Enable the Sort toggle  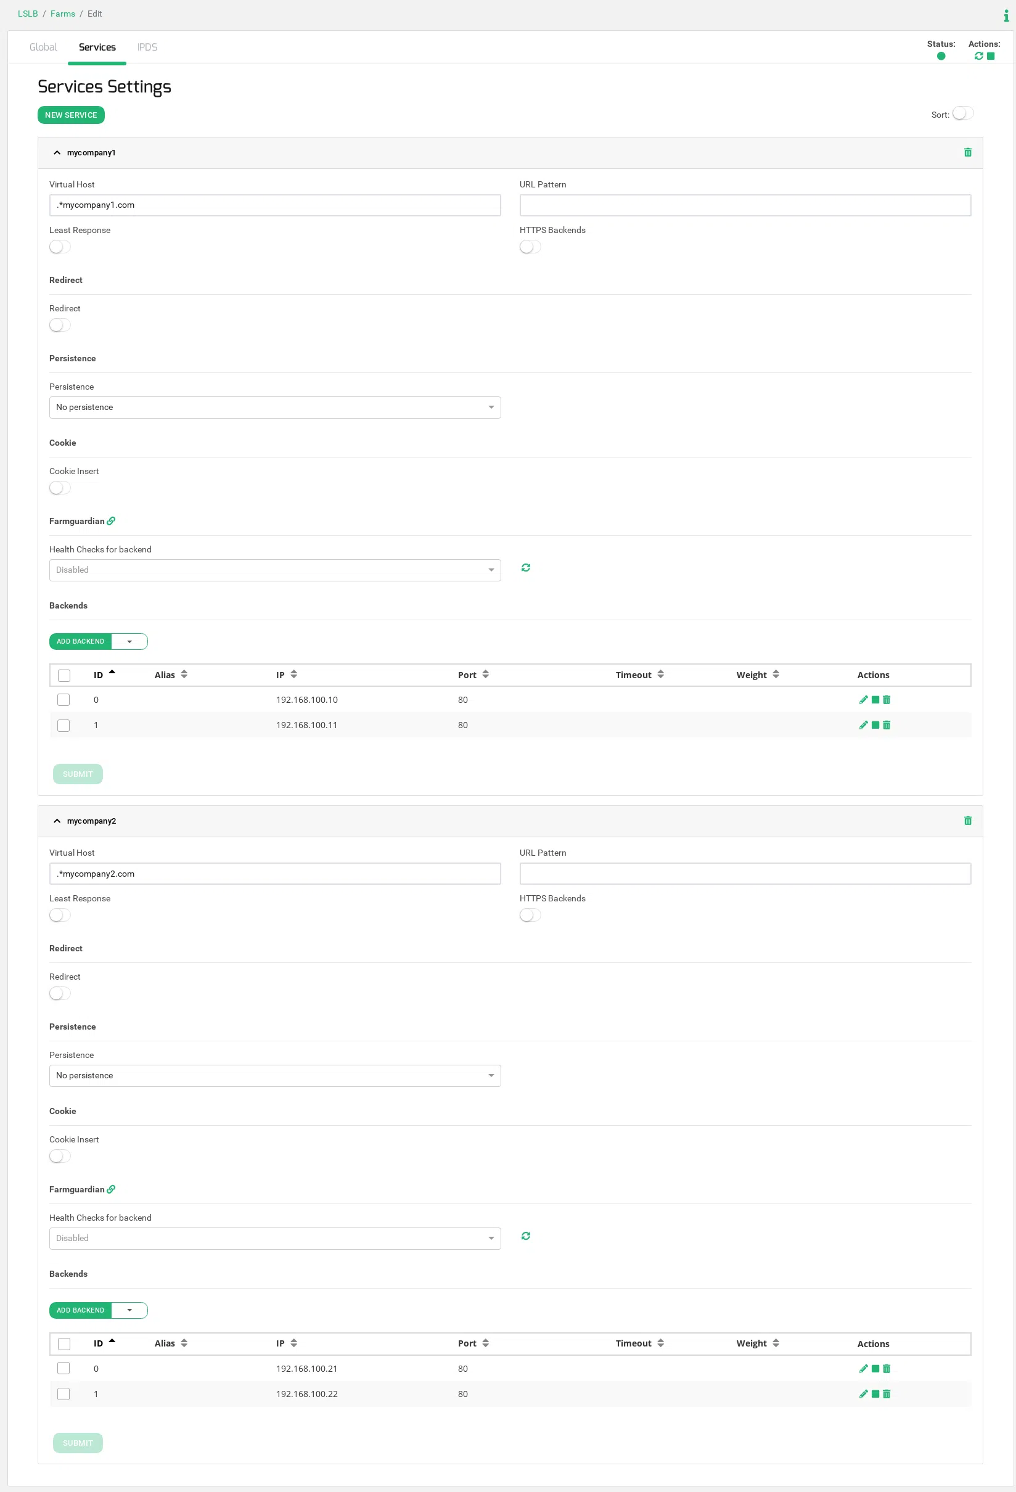(x=963, y=113)
